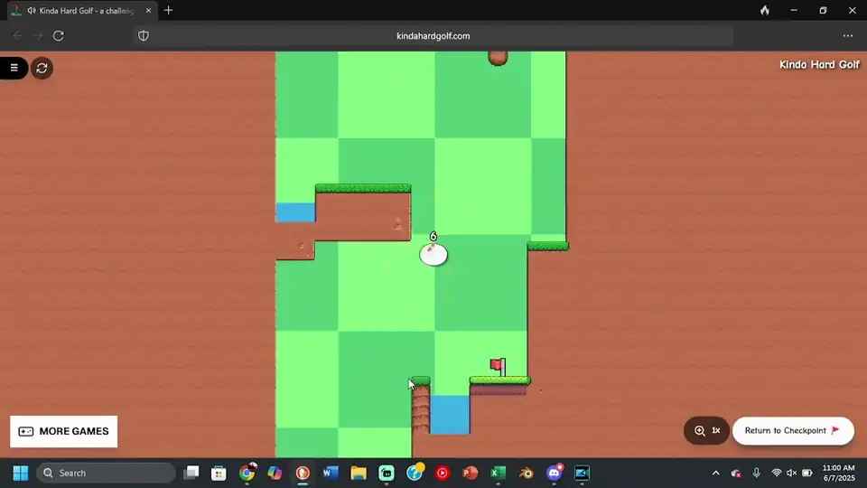
Task: Click the MORE GAMES button
Action: click(64, 432)
